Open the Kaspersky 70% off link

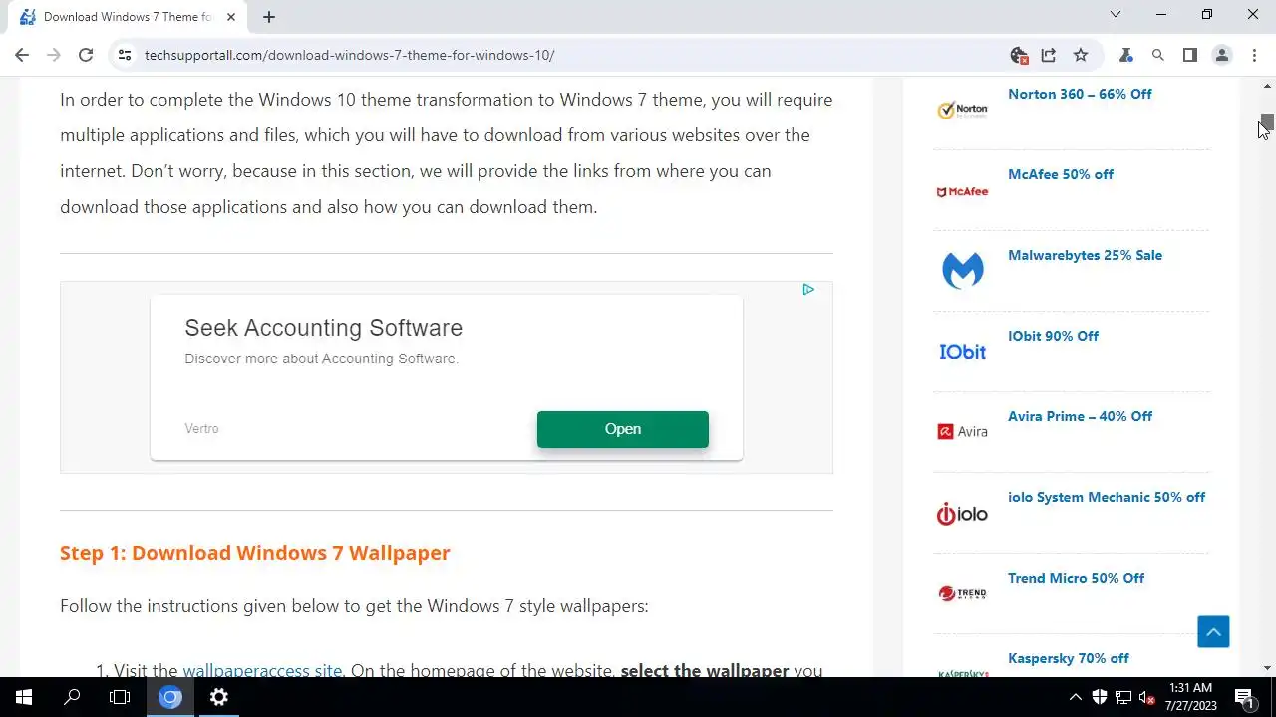[1069, 658]
